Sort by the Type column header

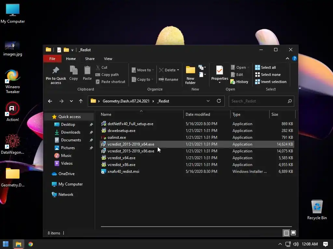250,114
